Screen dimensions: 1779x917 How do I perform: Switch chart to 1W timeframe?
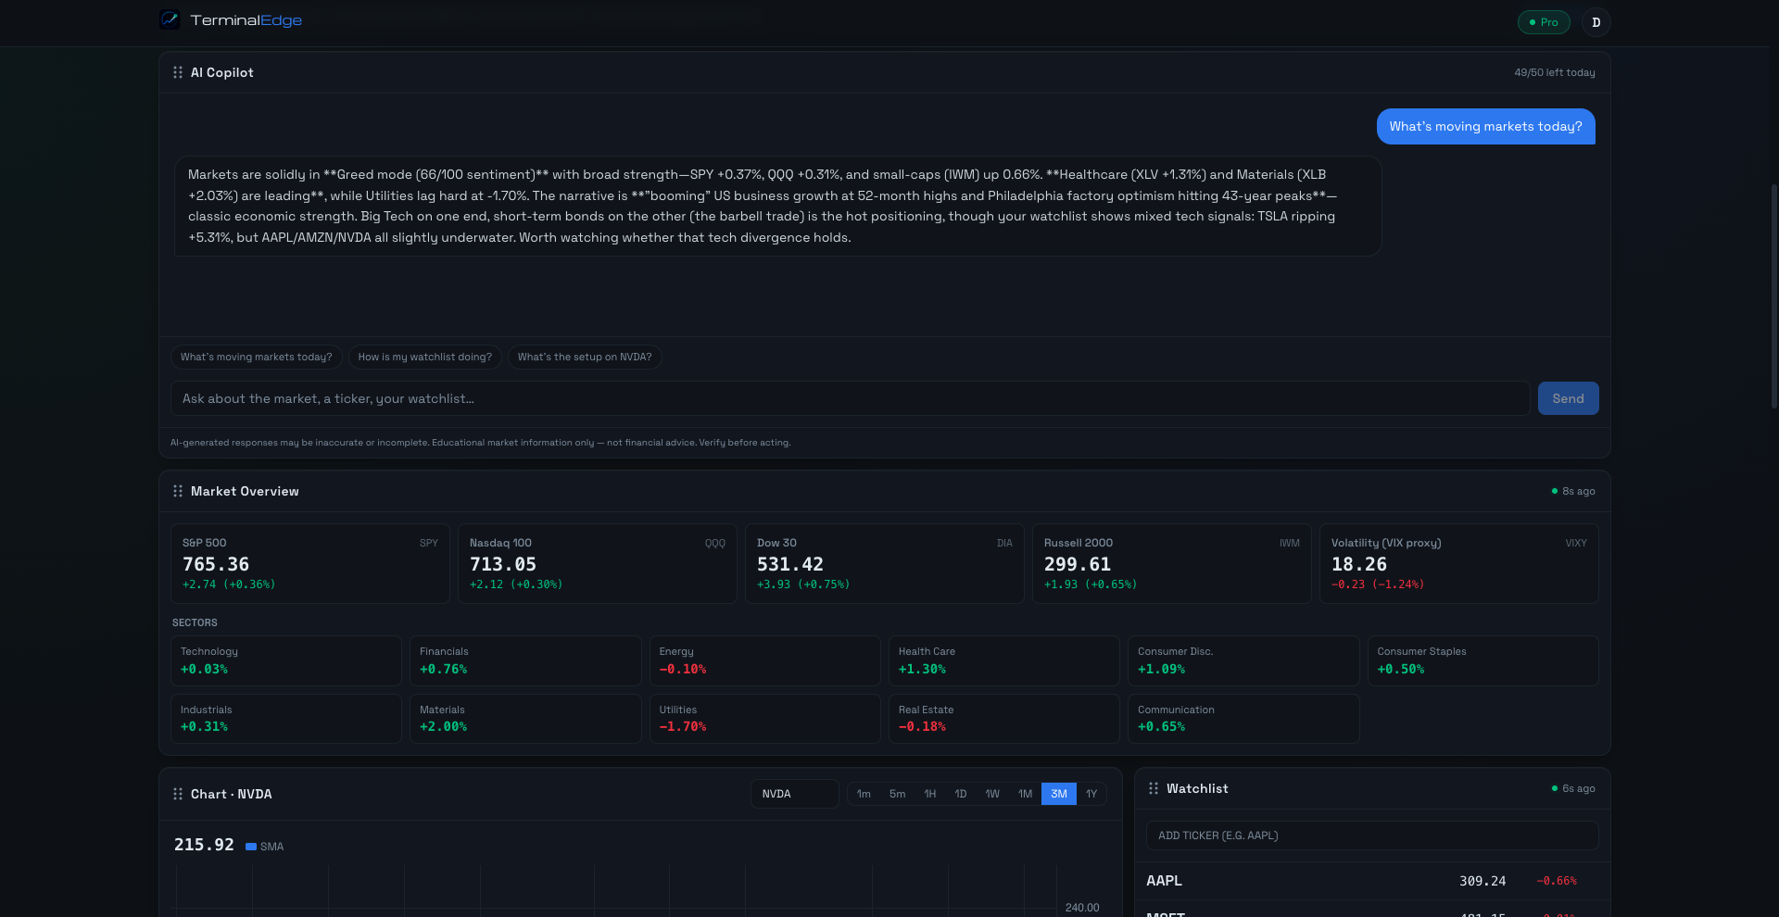click(992, 794)
